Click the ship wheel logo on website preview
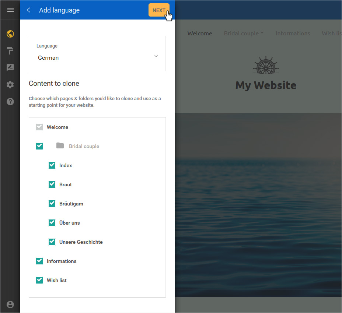The width and height of the screenshot is (342, 313). (266, 65)
